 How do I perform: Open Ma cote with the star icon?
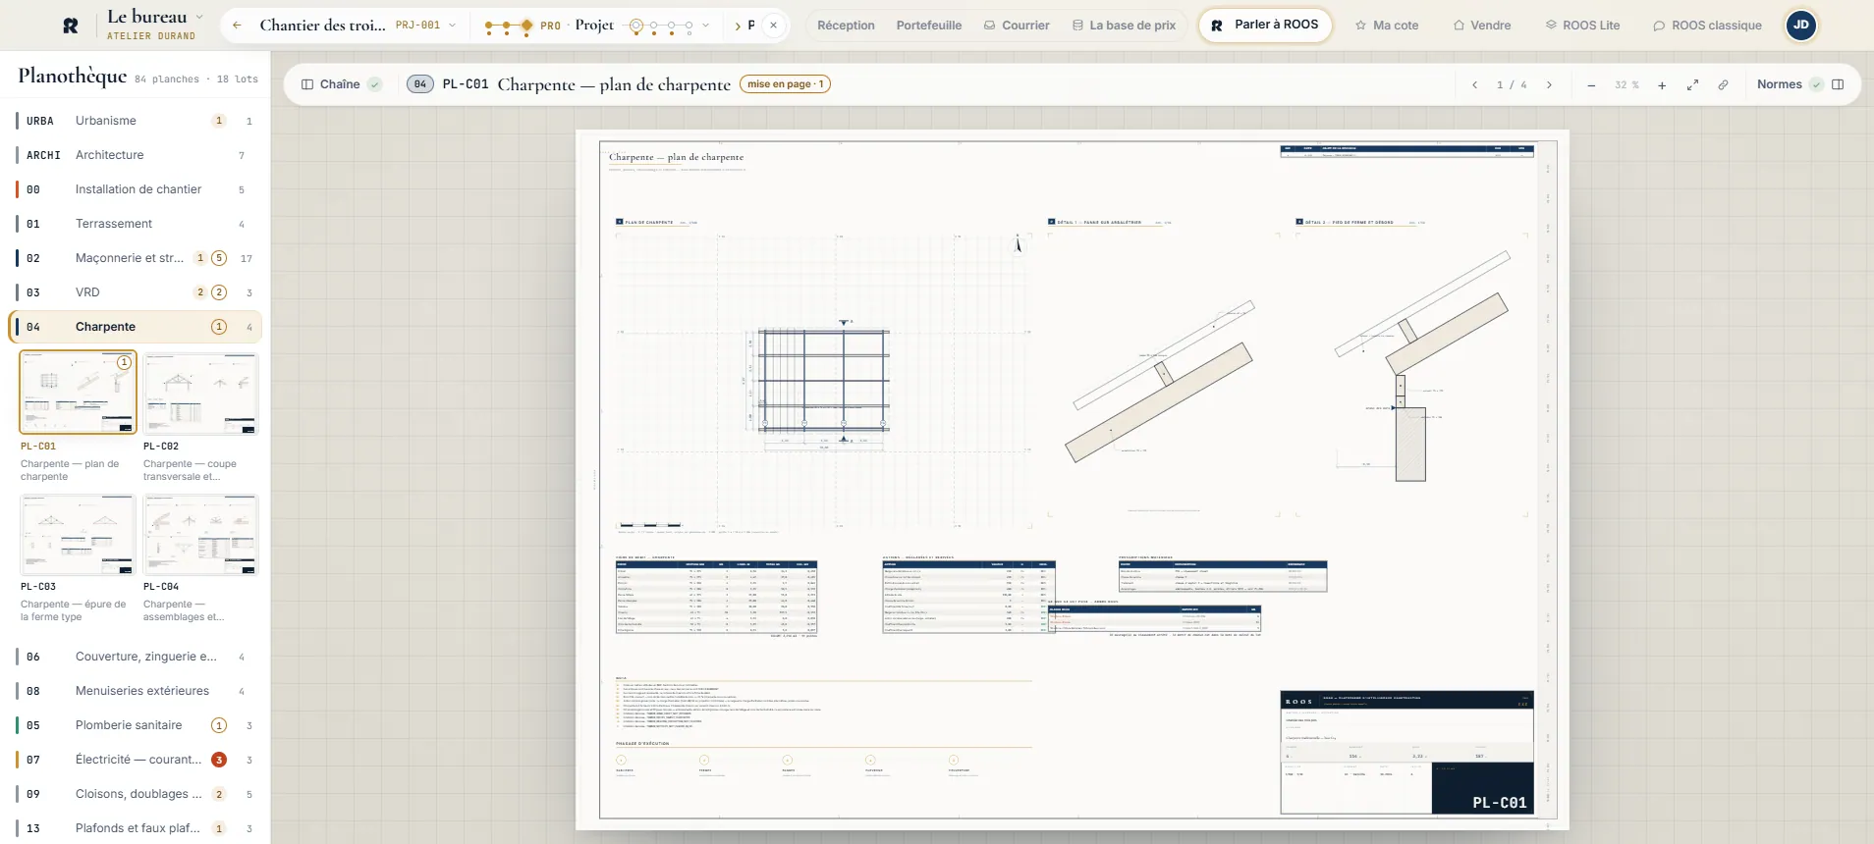pyautogui.click(x=1387, y=26)
